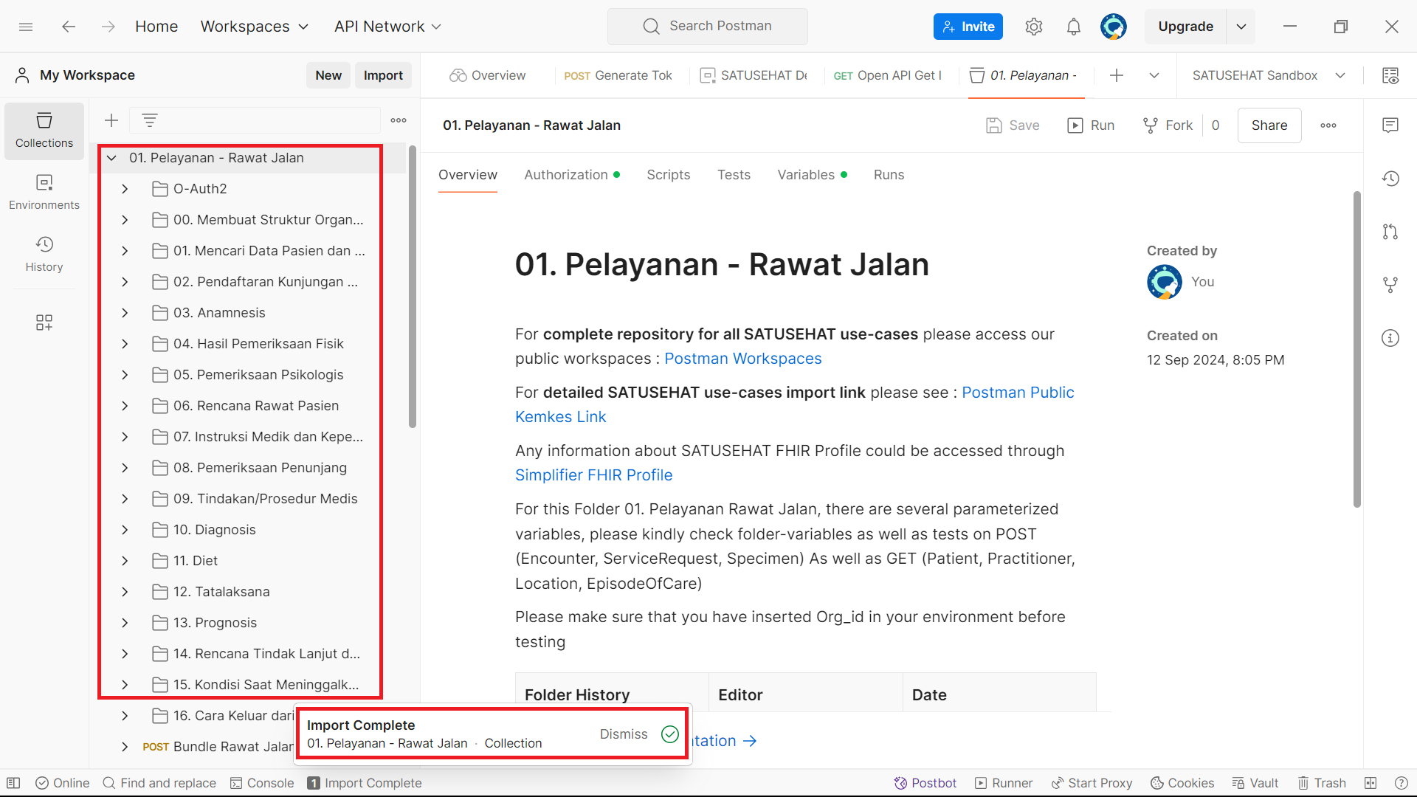Open the notifications bell

coord(1073,27)
